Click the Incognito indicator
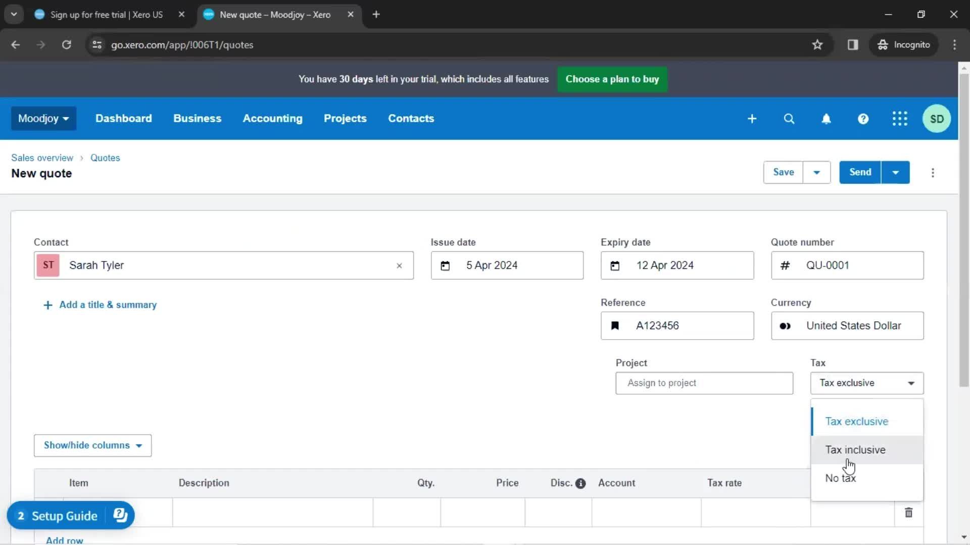Viewport: 970px width, 545px height. pyautogui.click(x=903, y=45)
